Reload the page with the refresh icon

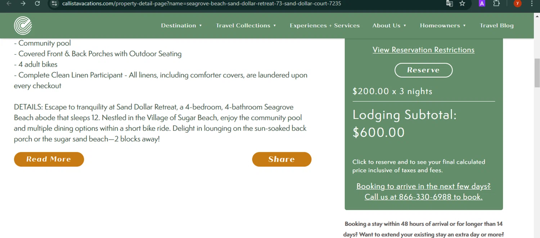click(37, 4)
